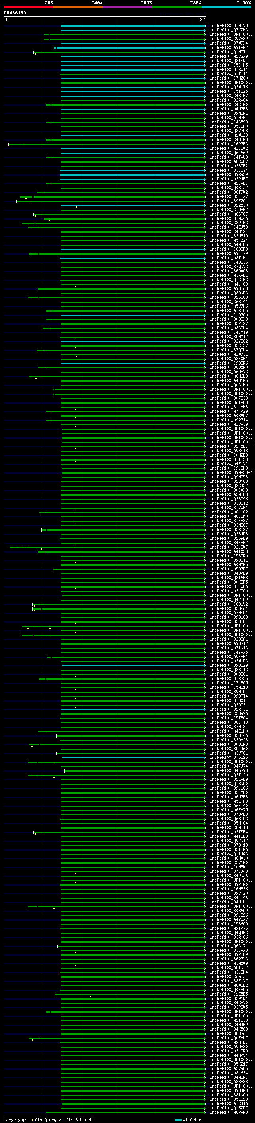Image resolution: width=255 pixels, height=1123 pixels.
Task: Select the UniRef100_Q5P527 label
Action: [x=229, y=323]
